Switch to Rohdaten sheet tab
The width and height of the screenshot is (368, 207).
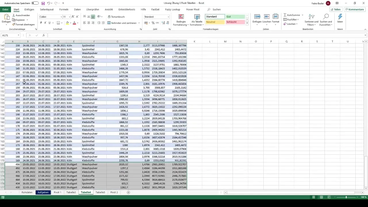point(27,192)
